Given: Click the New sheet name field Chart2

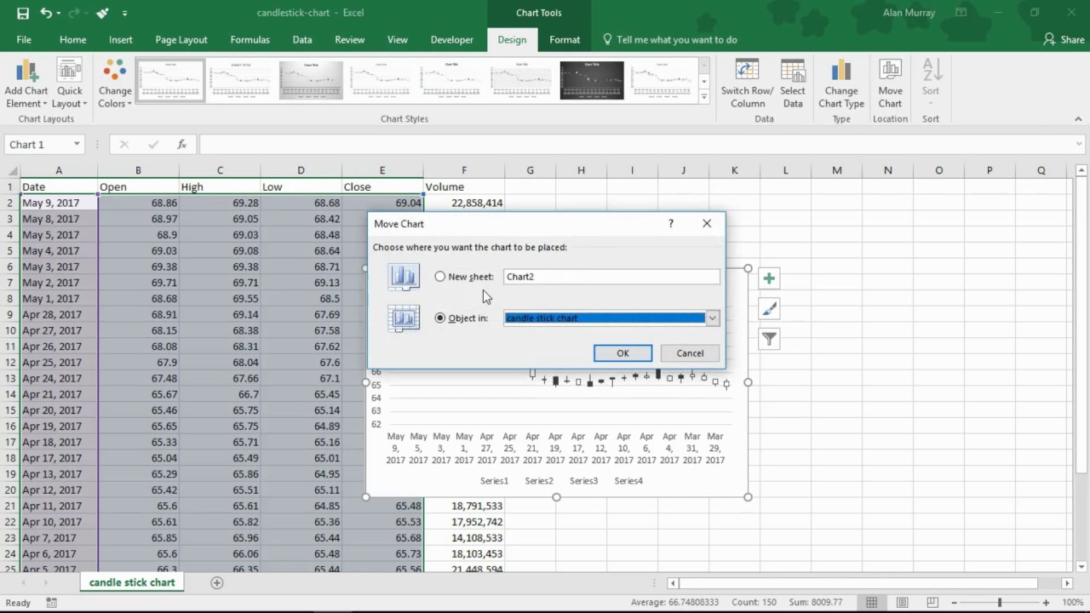Looking at the screenshot, I should [x=611, y=277].
